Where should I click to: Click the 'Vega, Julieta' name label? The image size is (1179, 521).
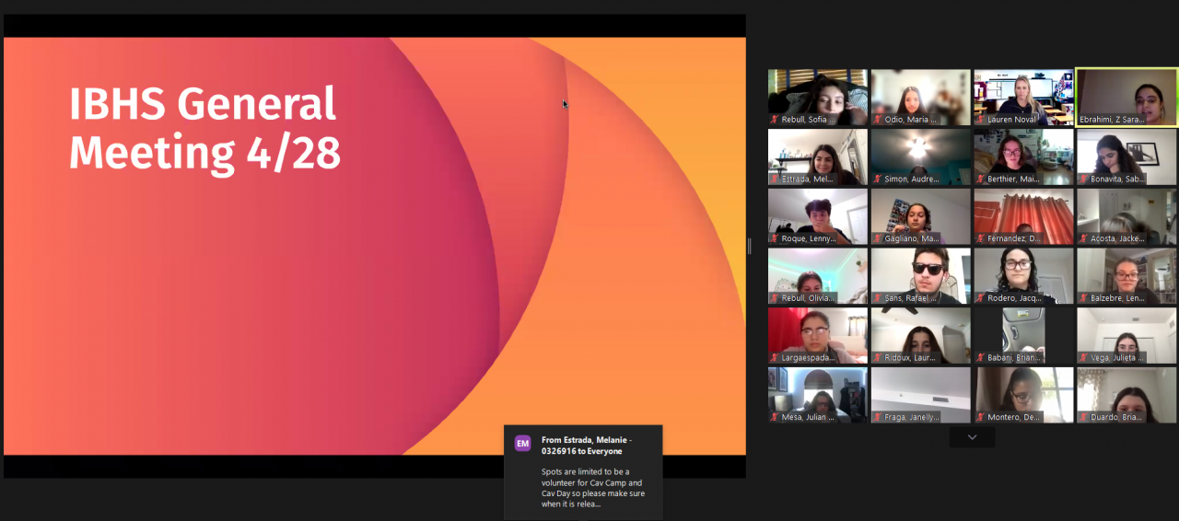point(1117,358)
